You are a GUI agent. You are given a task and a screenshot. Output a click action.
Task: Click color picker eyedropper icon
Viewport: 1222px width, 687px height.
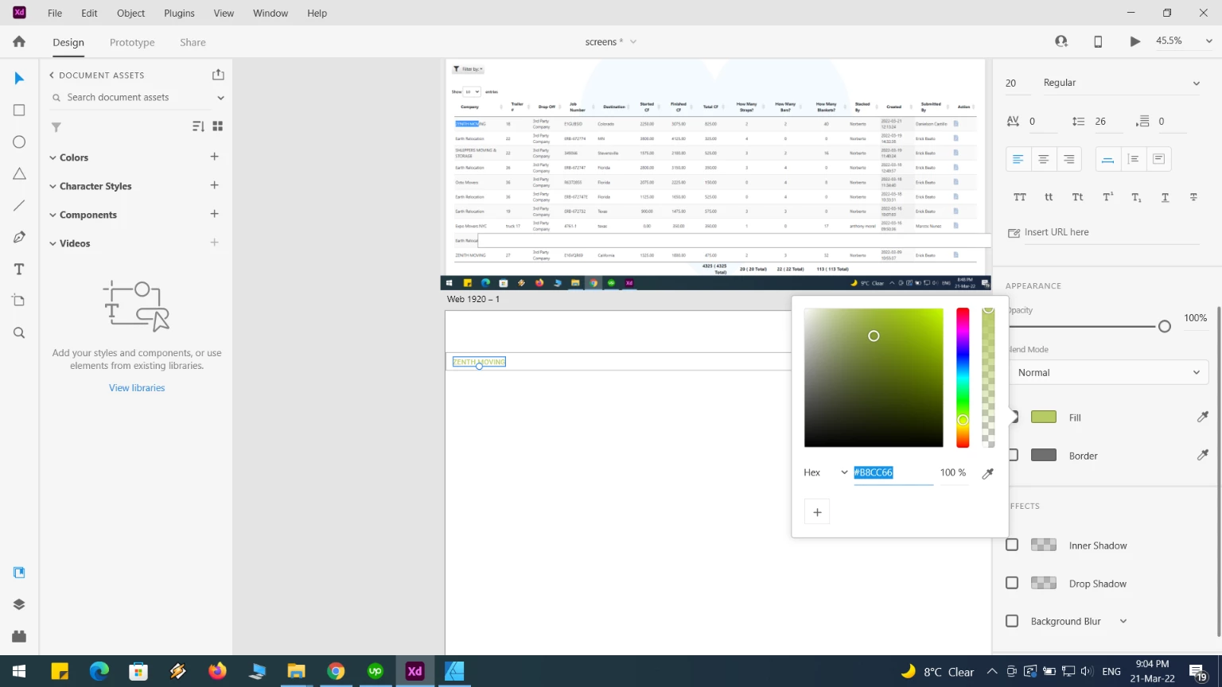988,473
